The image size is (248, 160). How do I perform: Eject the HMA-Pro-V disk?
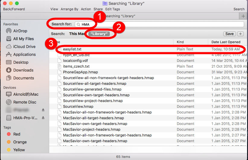[43, 118]
